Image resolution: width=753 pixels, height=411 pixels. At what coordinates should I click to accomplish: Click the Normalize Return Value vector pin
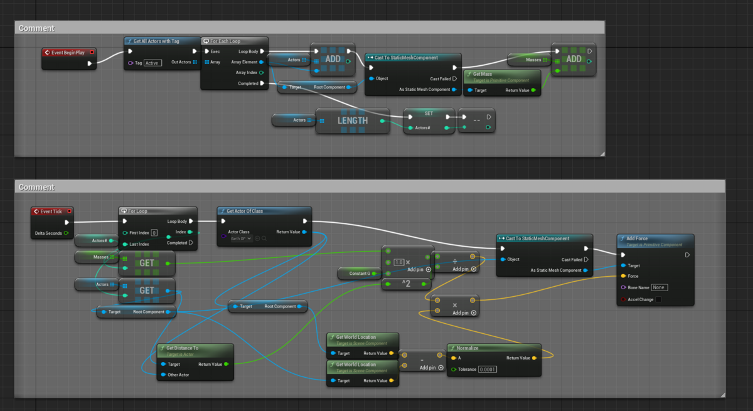click(533, 358)
